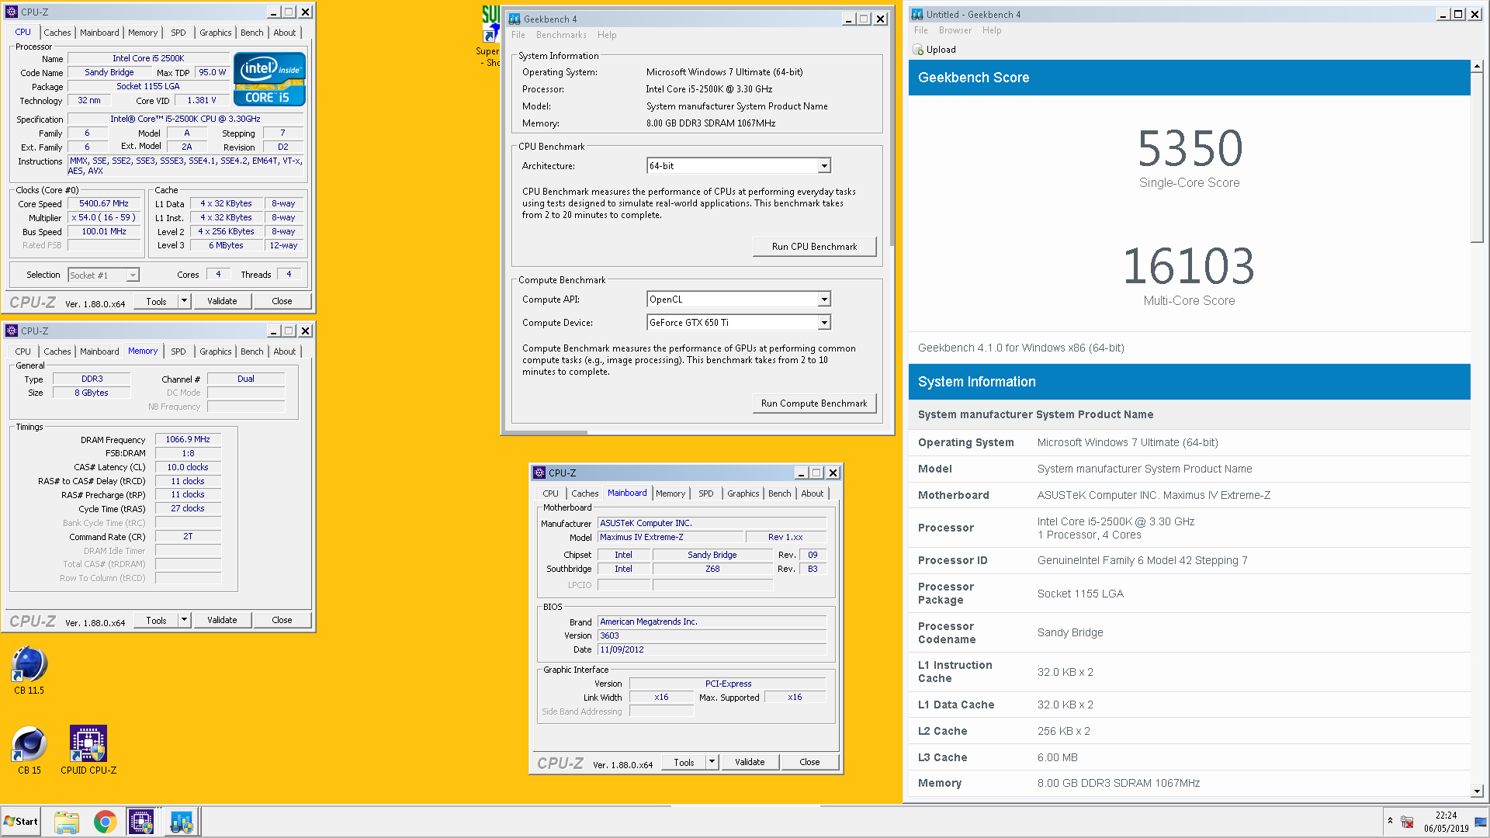Click DRAM Frequency 1066.9 MHz field
This screenshot has height=838, width=1490.
coord(188,439)
